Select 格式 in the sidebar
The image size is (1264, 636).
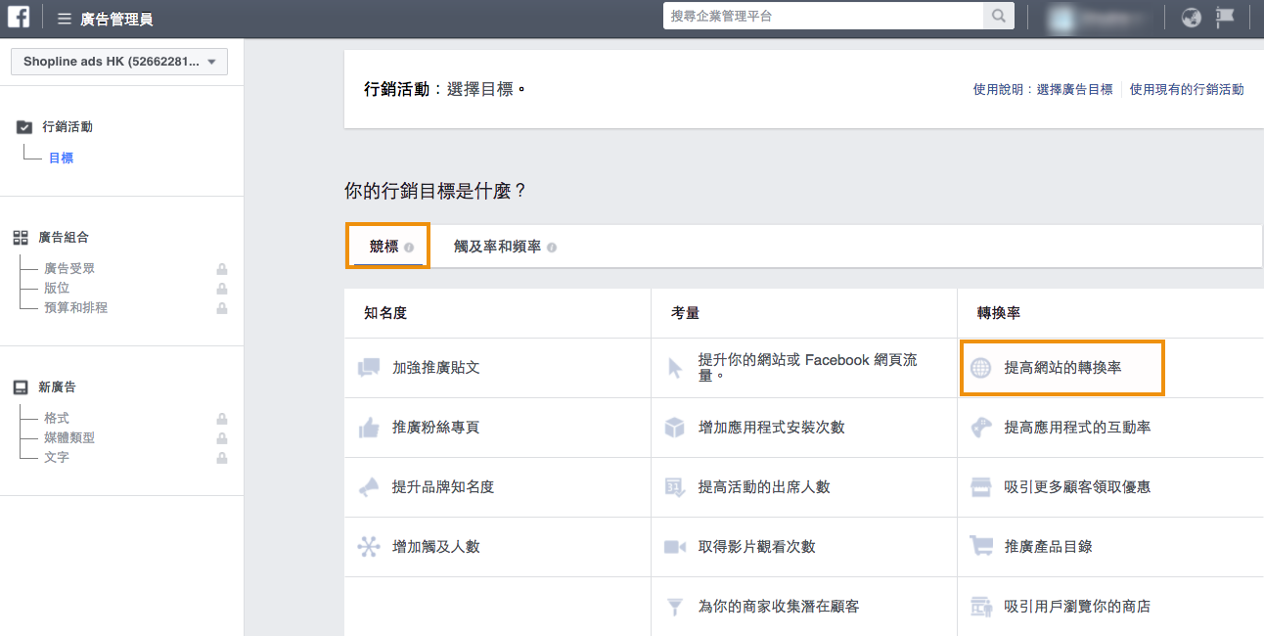(57, 419)
